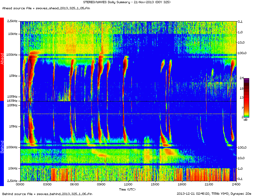254x196 pixels.
Task: Click the 16MHz frequency label between panels
Action: [13, 101]
